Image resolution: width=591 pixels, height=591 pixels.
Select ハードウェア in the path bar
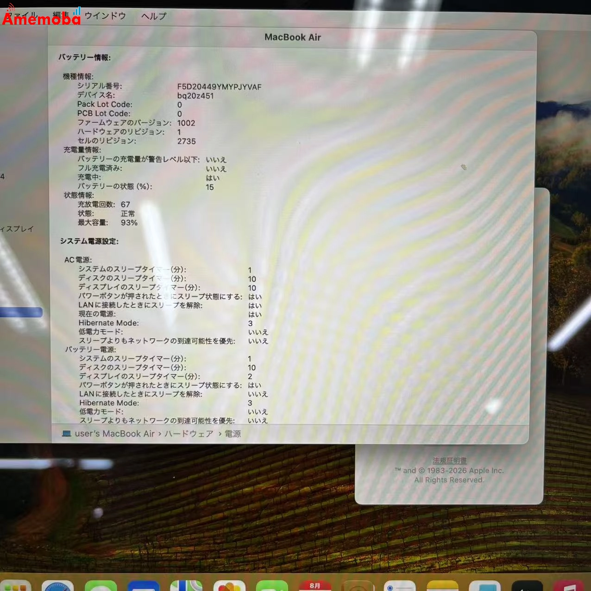[189, 434]
